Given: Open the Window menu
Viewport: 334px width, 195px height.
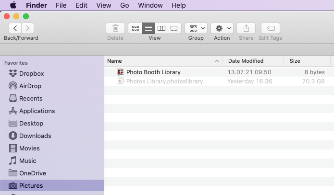Looking at the screenshot, I should [x=150, y=5].
